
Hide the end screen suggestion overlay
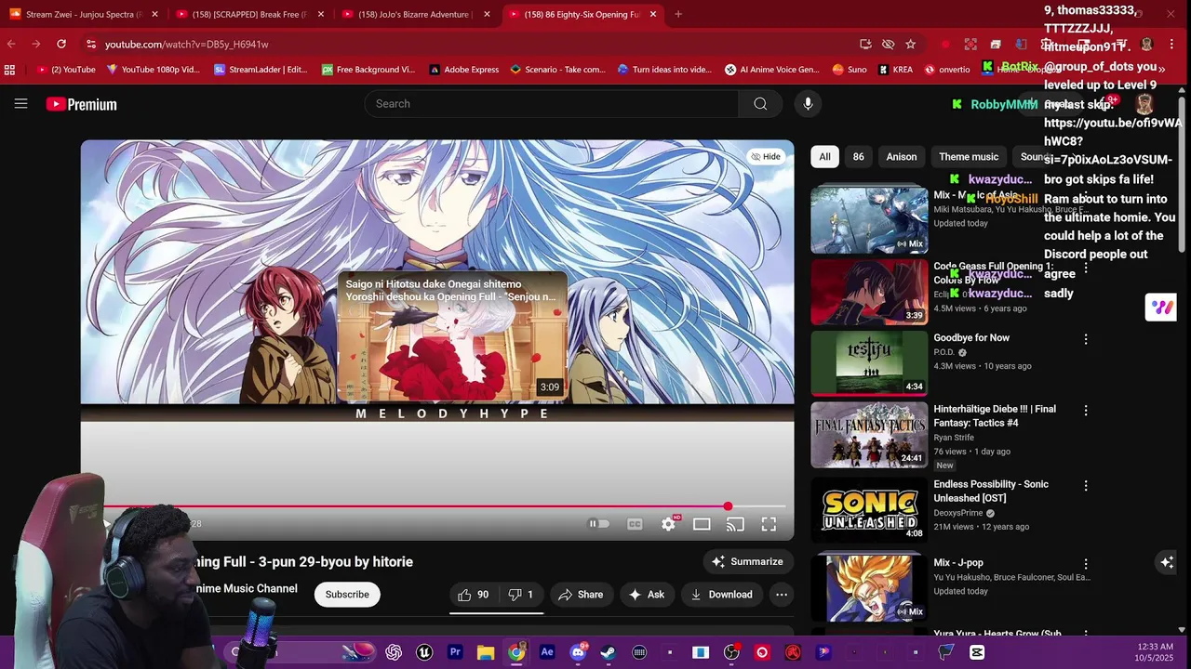[766, 156]
